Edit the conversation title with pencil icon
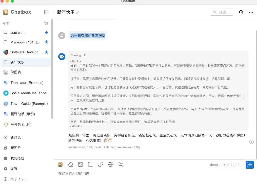 [78, 12]
